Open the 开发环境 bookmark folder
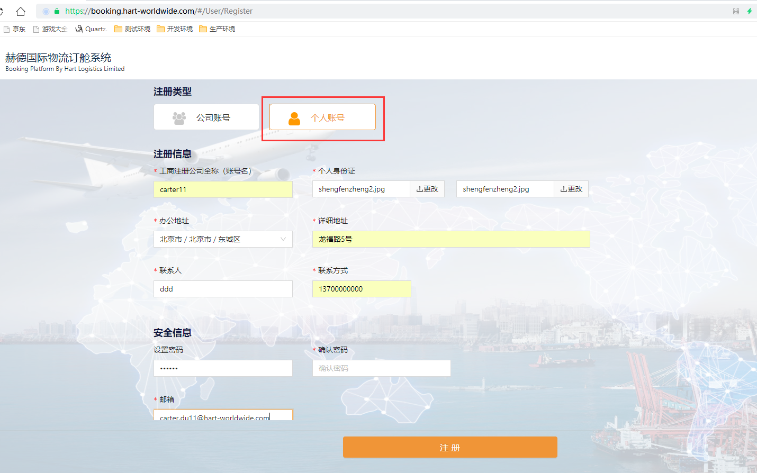This screenshot has height=473, width=757. 175,29
